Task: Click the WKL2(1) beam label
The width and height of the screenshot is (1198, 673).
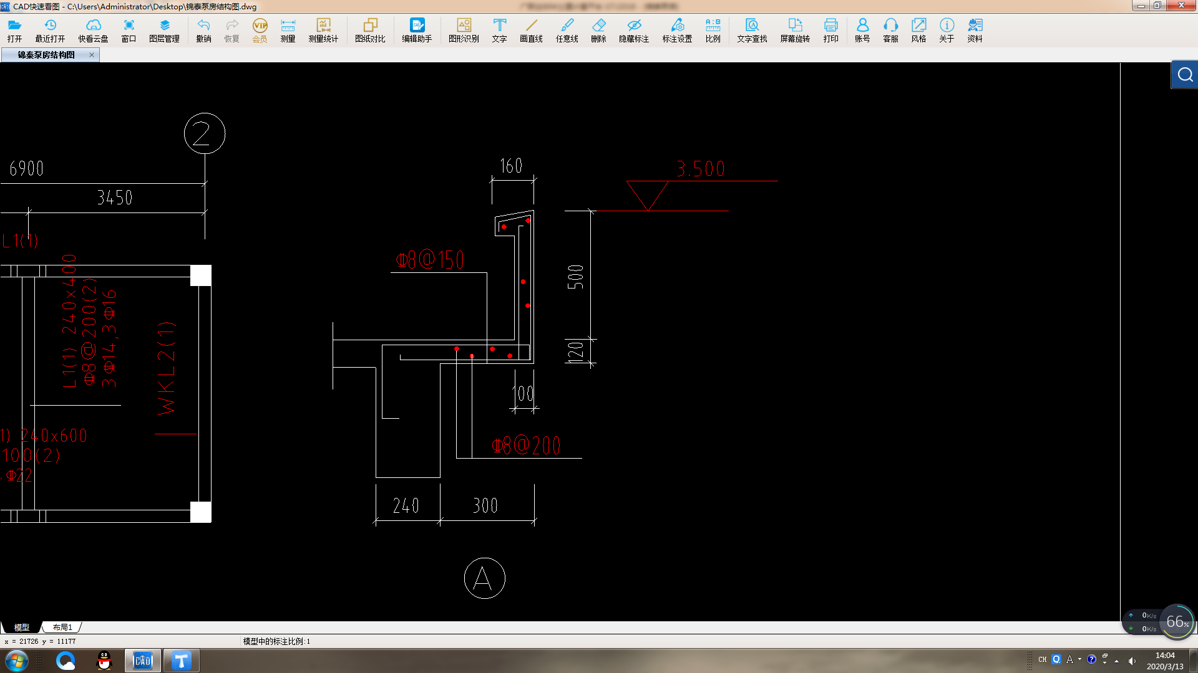Action: pyautogui.click(x=167, y=368)
